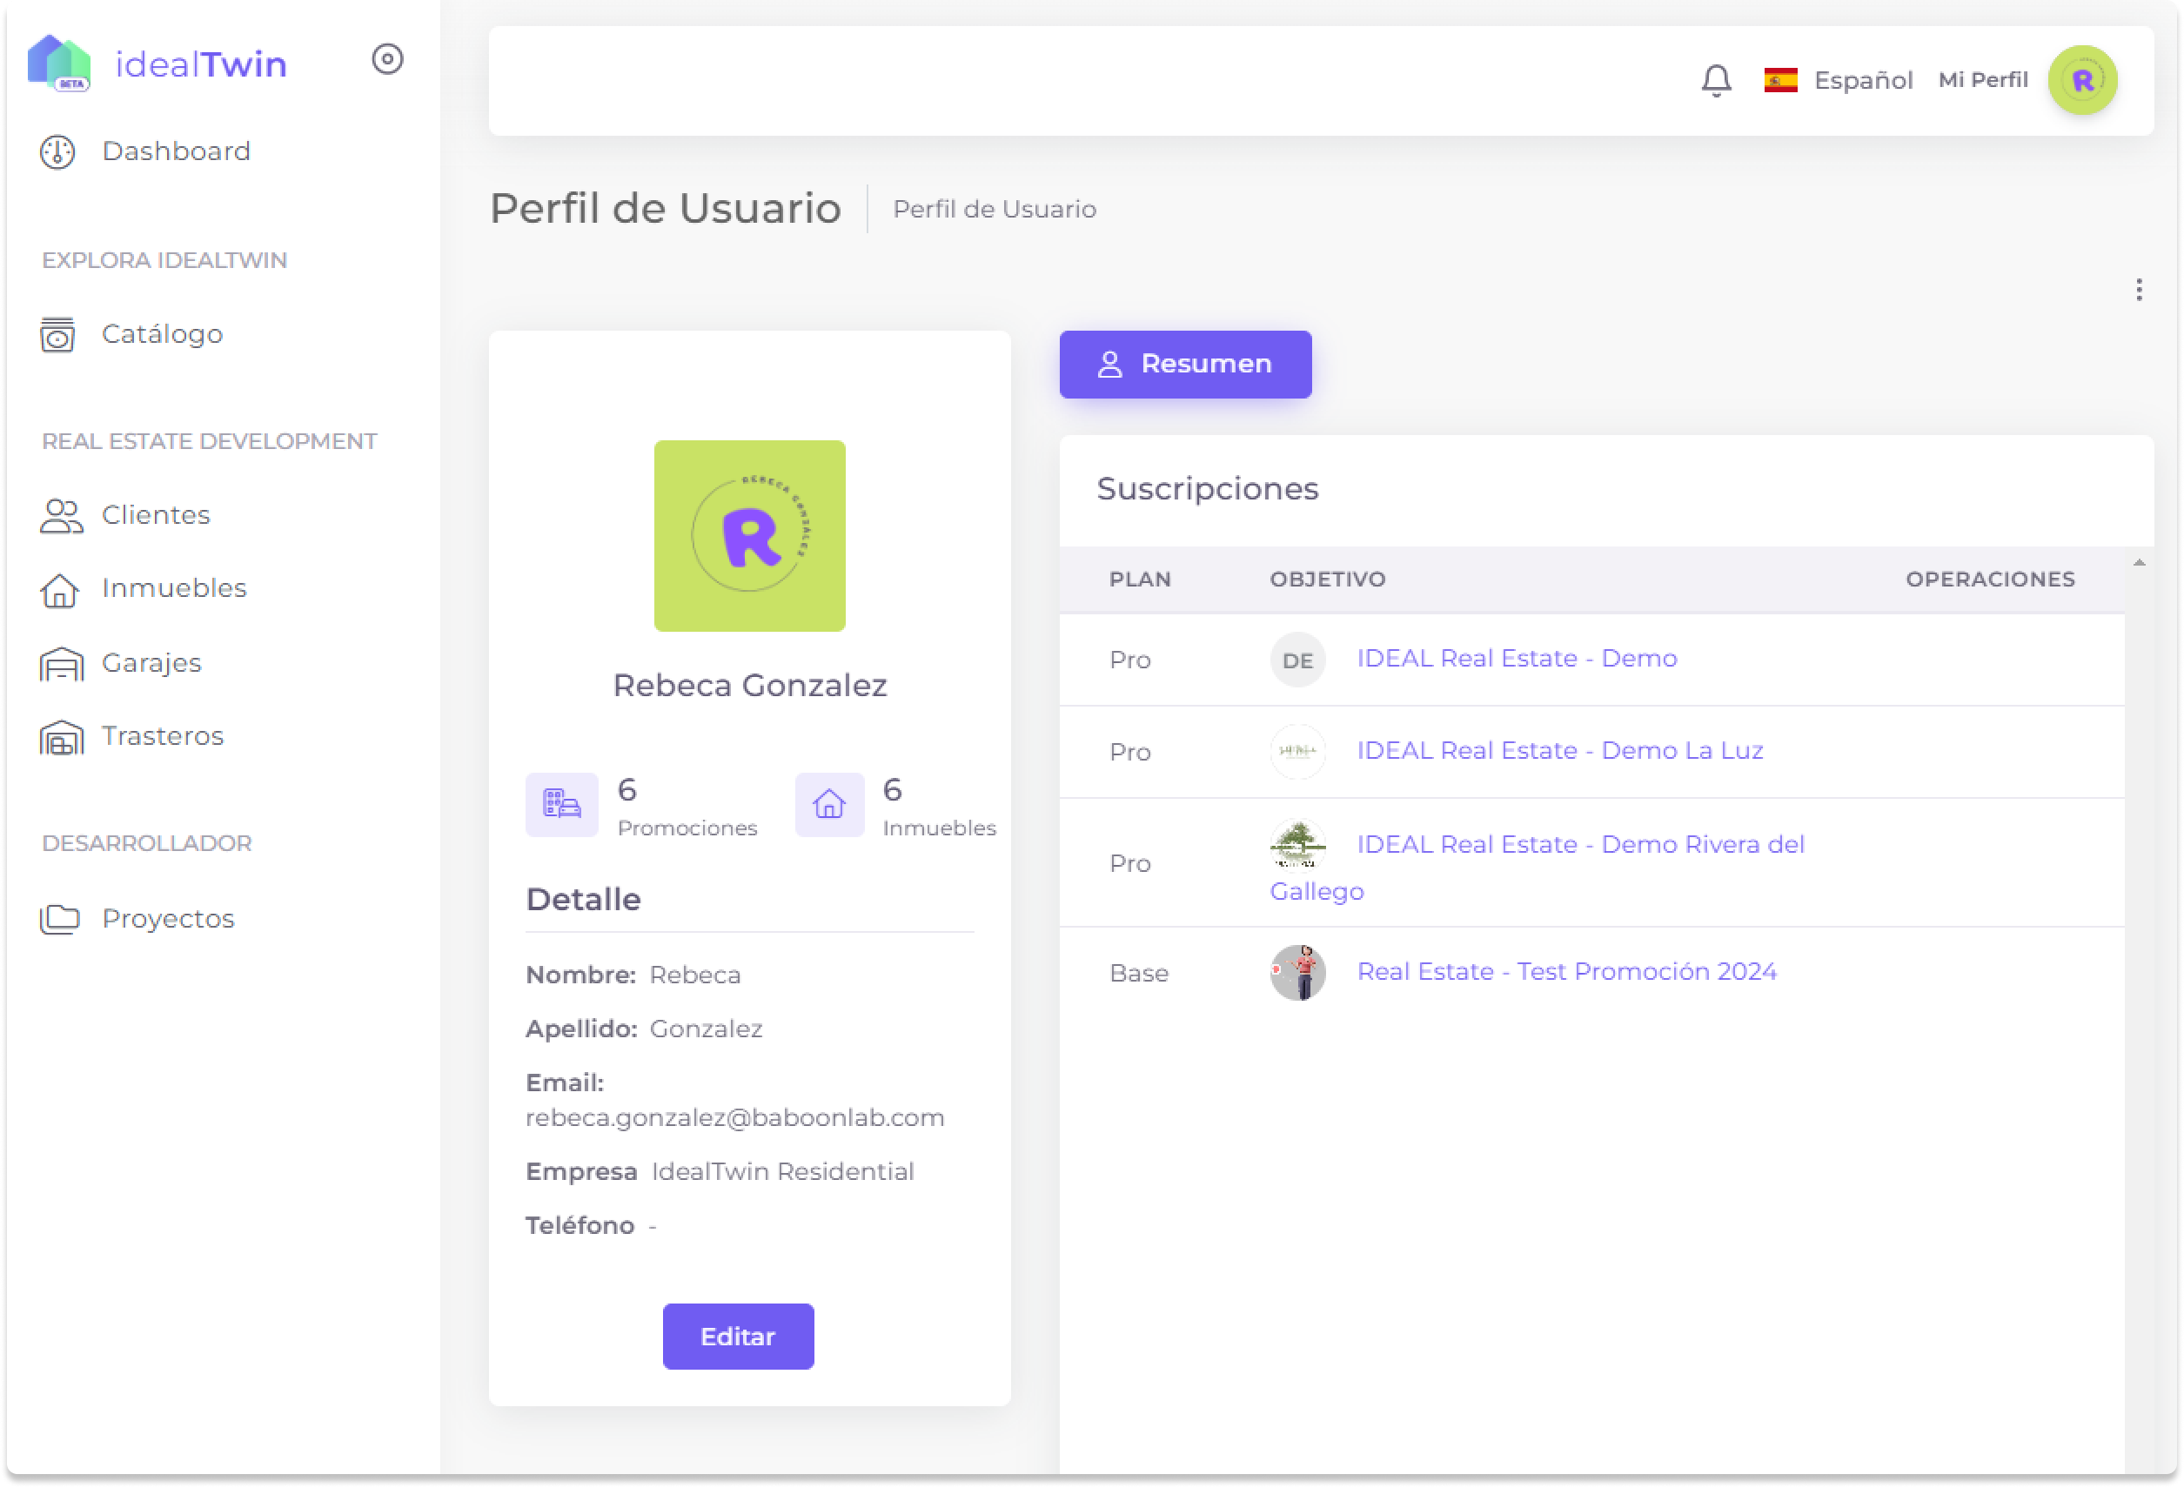This screenshot has width=2184, height=1488.
Task: Open the Español language dropdown
Action: click(x=1839, y=81)
